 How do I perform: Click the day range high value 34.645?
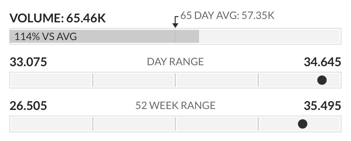click(x=322, y=62)
